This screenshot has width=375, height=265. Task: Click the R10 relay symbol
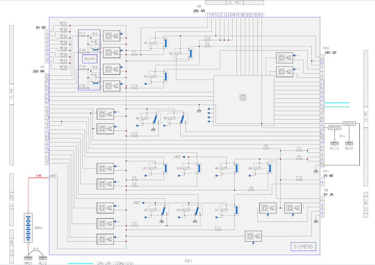click(192, 210)
